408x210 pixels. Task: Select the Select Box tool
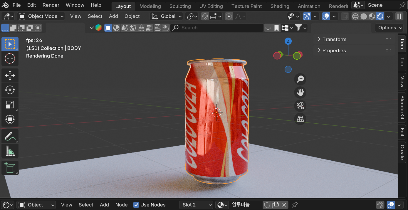(10, 44)
